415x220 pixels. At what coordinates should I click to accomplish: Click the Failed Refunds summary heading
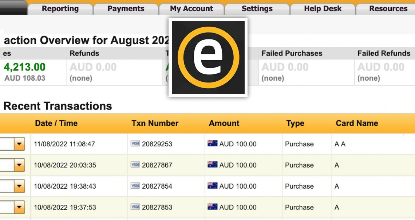tap(384, 53)
